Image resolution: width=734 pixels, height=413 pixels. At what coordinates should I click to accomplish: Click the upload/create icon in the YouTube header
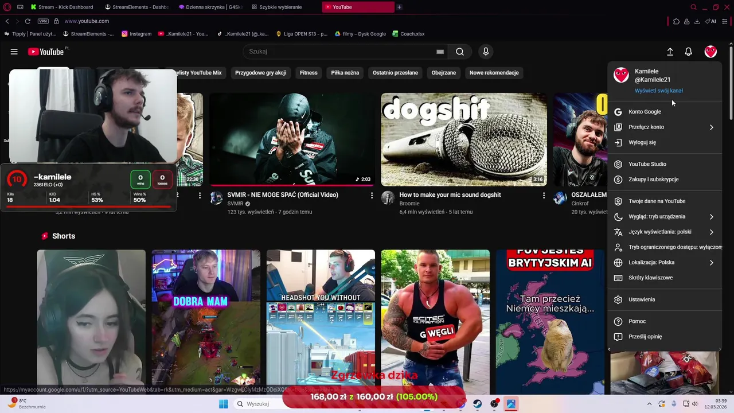click(x=670, y=52)
